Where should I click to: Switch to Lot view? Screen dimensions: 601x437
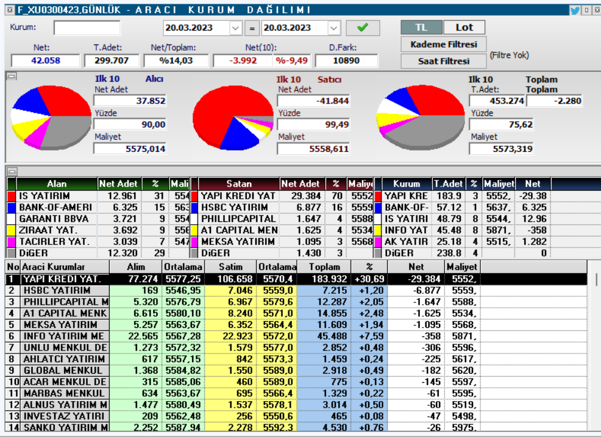coord(464,27)
